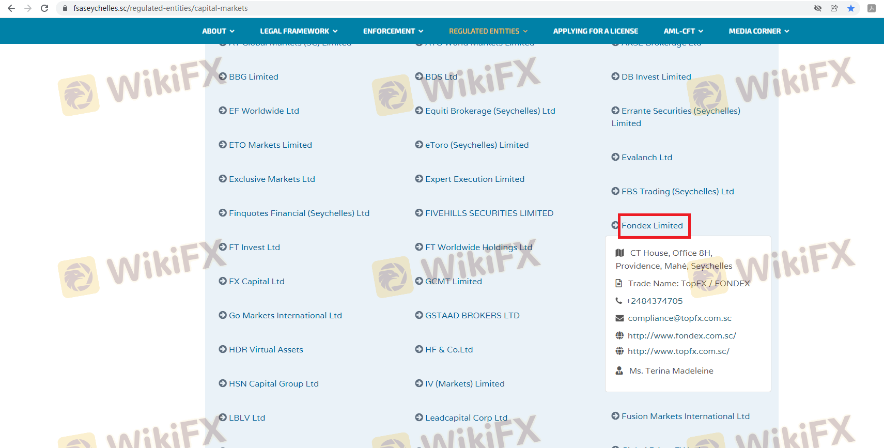Click arrow icon beside BBG Limited
The width and height of the screenshot is (884, 448).
coord(223,76)
